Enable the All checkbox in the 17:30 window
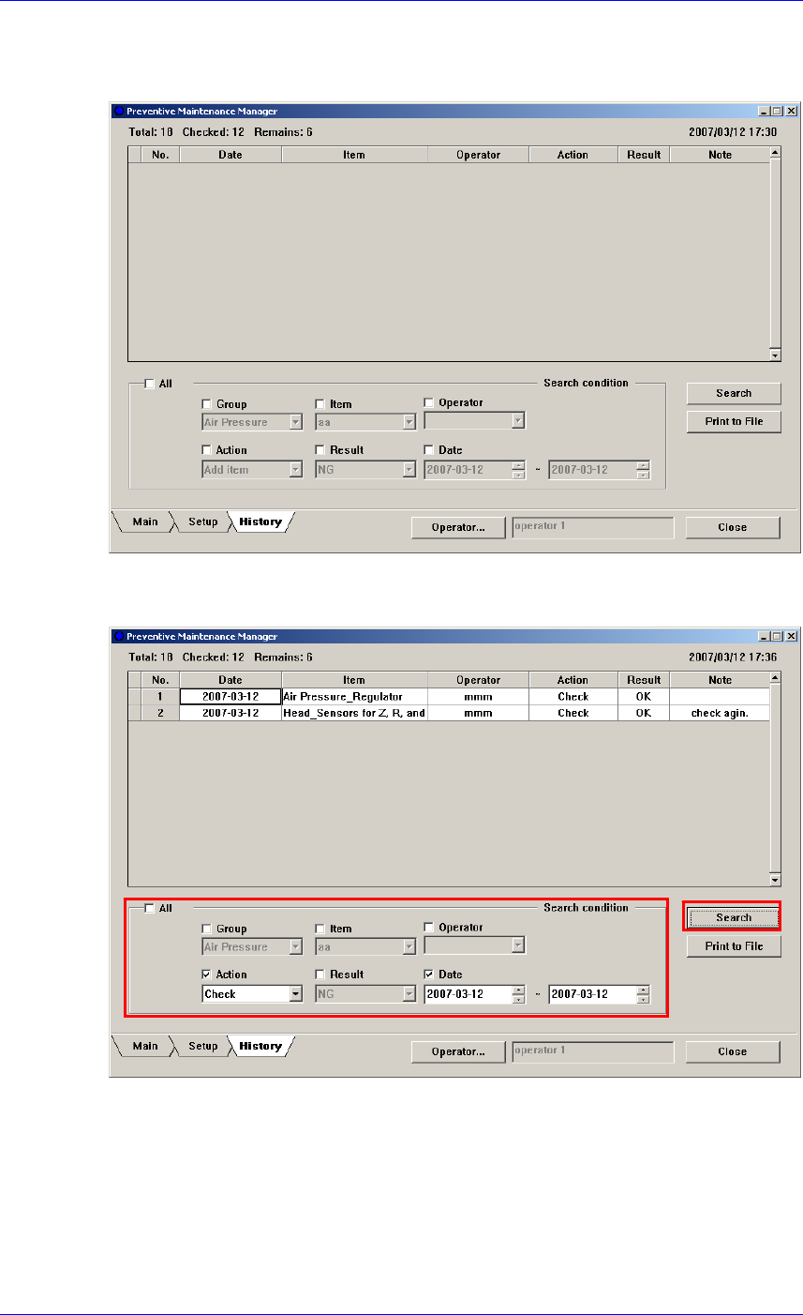Screen dimensions: 803x1315 tap(148, 384)
